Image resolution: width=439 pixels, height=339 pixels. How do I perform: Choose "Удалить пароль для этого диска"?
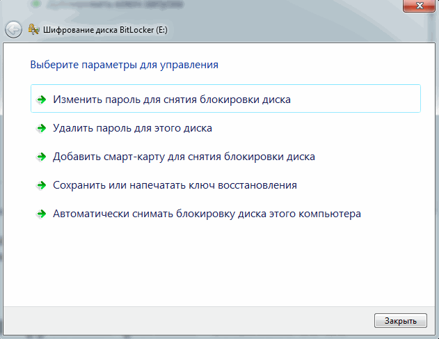pyautogui.click(x=132, y=128)
